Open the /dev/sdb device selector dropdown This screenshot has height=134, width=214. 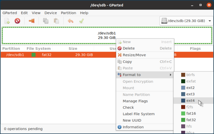pos(186,21)
